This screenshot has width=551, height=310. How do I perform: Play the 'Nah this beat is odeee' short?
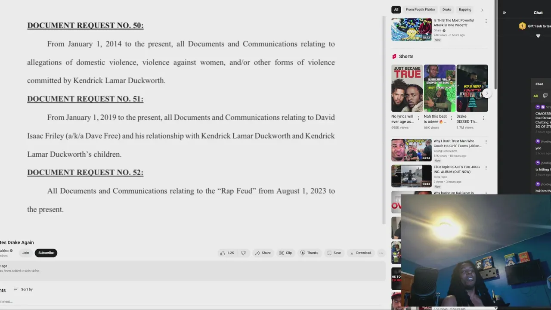(440, 88)
